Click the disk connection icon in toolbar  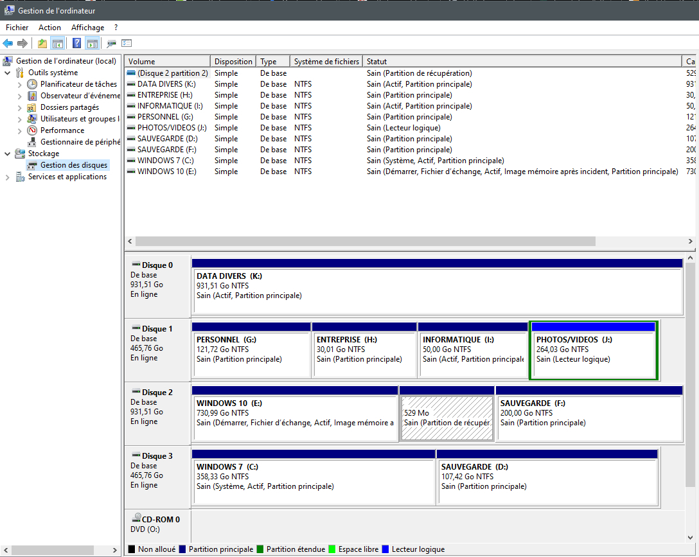(x=111, y=44)
